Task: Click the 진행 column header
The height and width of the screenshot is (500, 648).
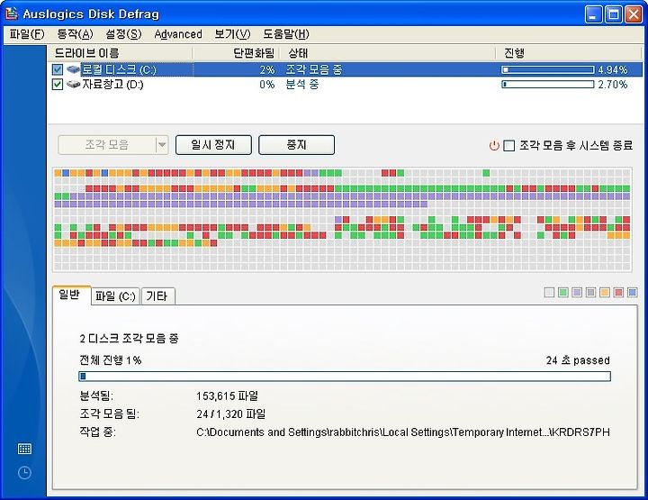Action: (569, 53)
